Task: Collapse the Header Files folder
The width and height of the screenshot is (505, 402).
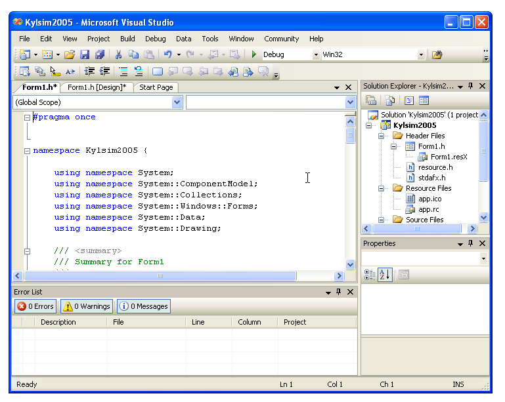Action: [x=381, y=136]
